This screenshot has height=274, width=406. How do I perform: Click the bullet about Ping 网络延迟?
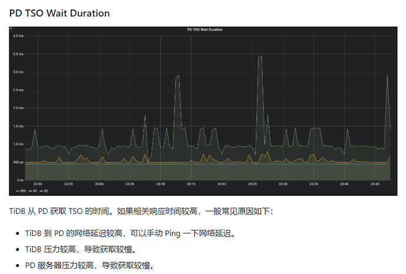coord(130,233)
